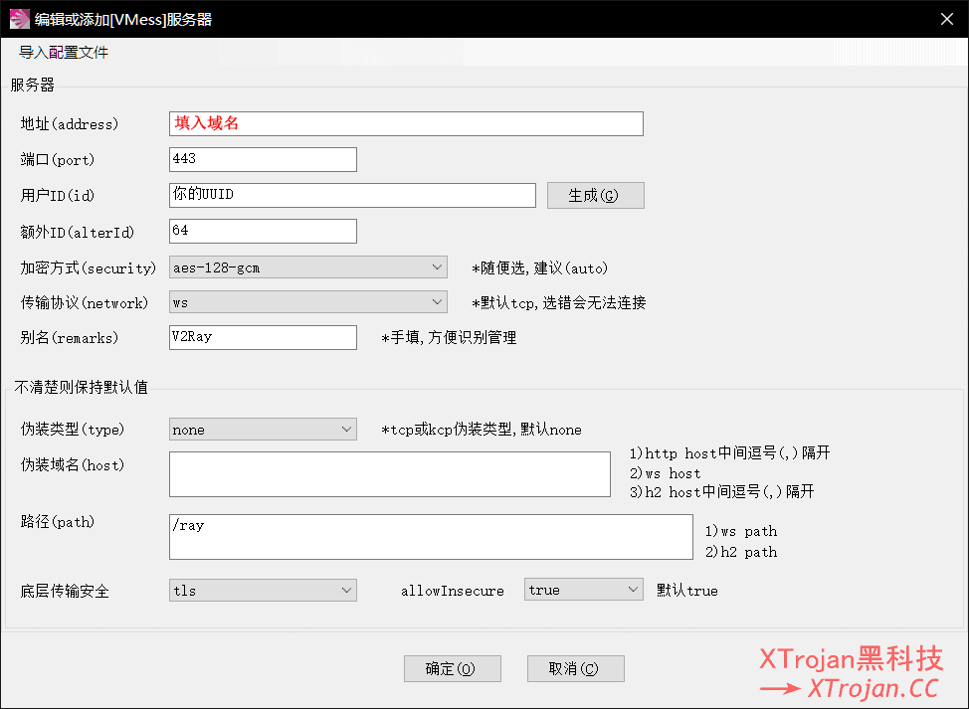The width and height of the screenshot is (969, 709).
Task: Click the 伪装域名(host) text area
Action: pyautogui.click(x=389, y=474)
